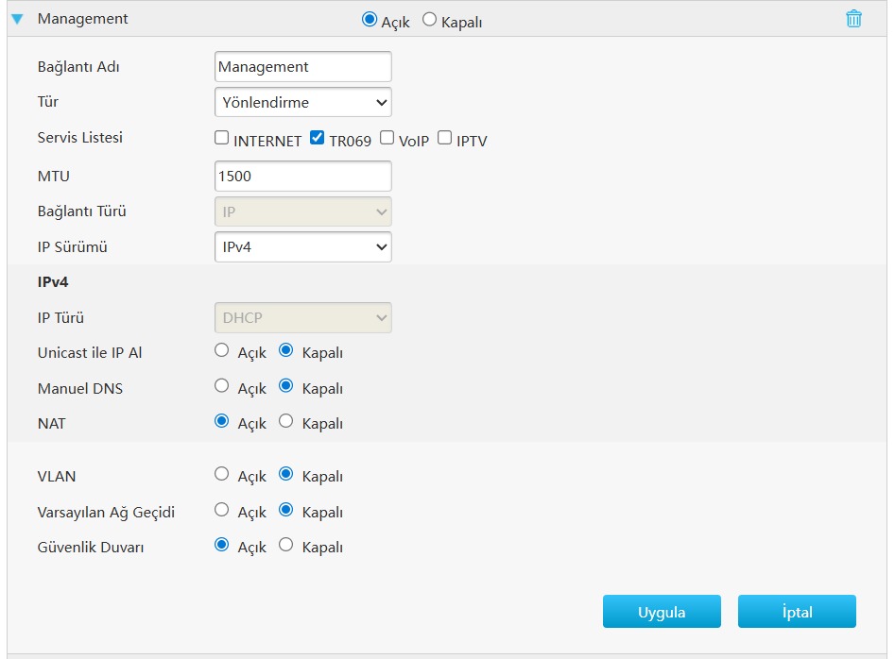Turn on Manuel DNS by selecting Açık
The image size is (895, 659).
[x=222, y=386]
